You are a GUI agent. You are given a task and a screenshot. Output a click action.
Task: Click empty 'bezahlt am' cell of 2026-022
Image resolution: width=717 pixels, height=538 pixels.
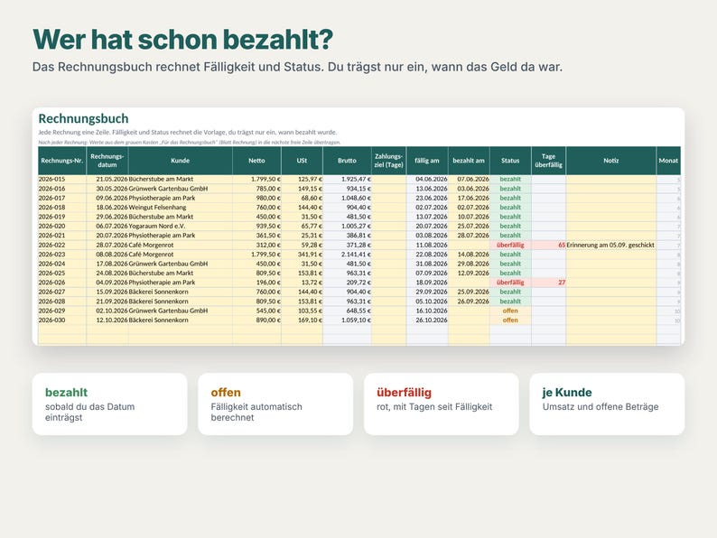click(x=469, y=245)
